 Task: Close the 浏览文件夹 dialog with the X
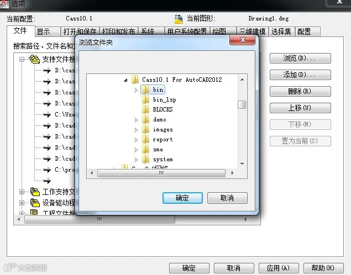[x=243, y=40]
